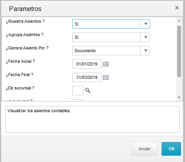Click magnifier lookup for De sucursal
The width and height of the screenshot is (185, 162).
point(88,91)
